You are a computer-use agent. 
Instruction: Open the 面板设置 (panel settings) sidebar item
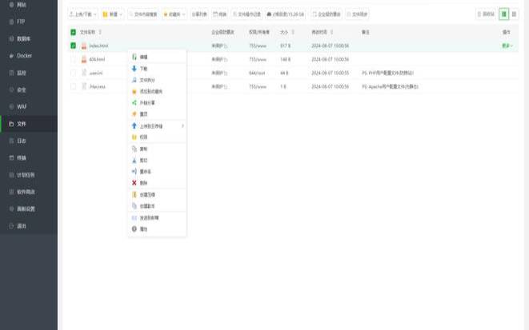pos(28,209)
